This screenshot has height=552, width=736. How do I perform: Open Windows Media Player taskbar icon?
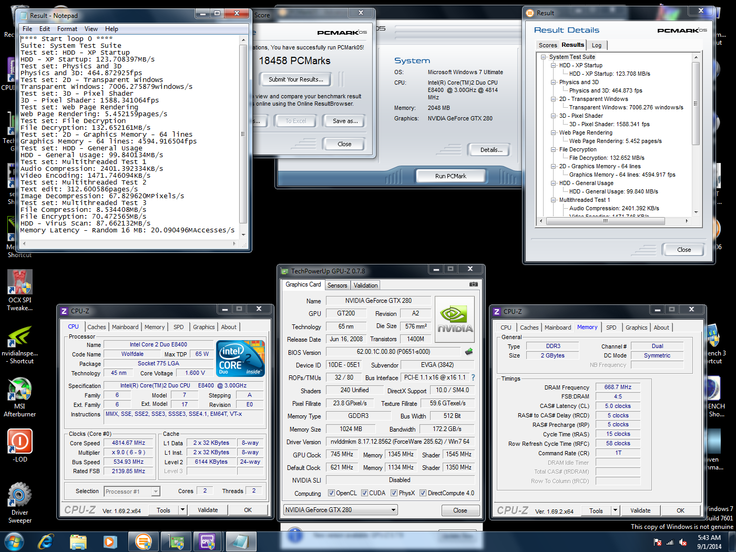tap(110, 541)
